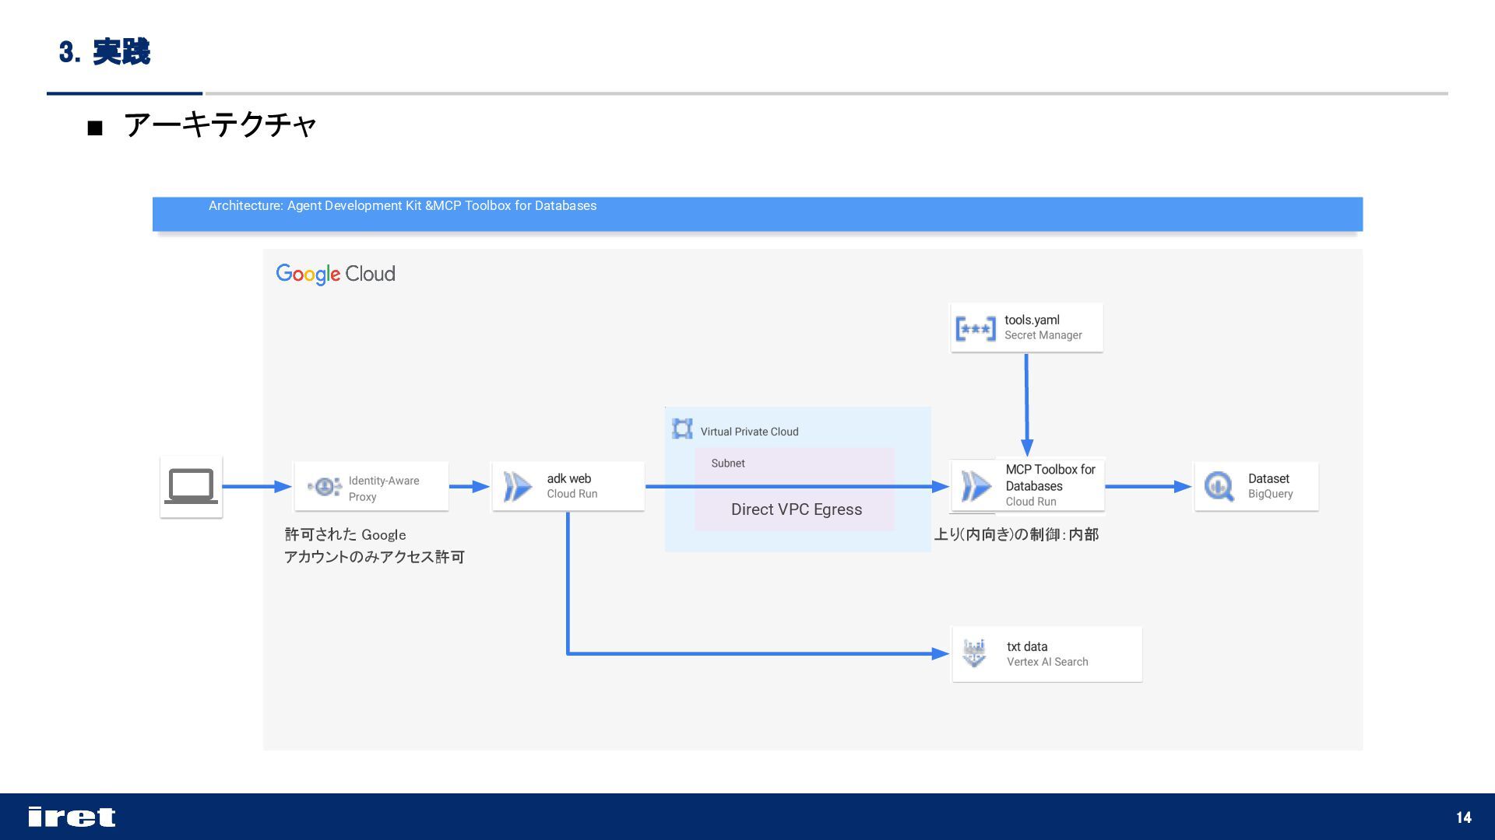Click the BigQuery Dataset icon
1495x840 pixels.
pos(1219,487)
